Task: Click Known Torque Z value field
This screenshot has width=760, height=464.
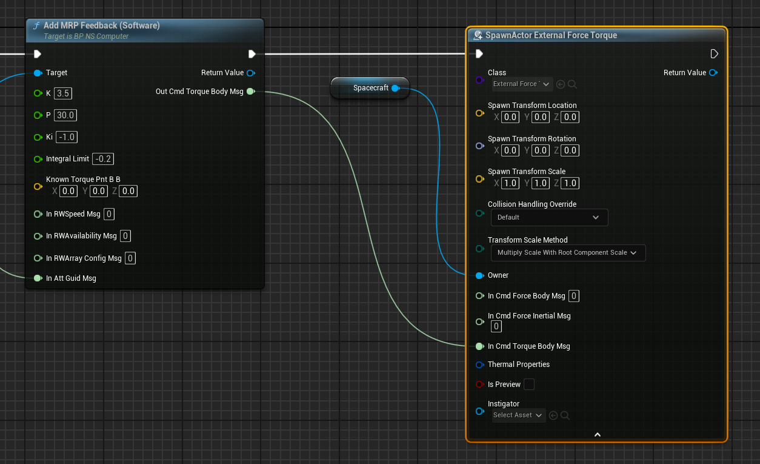Action: [128, 191]
